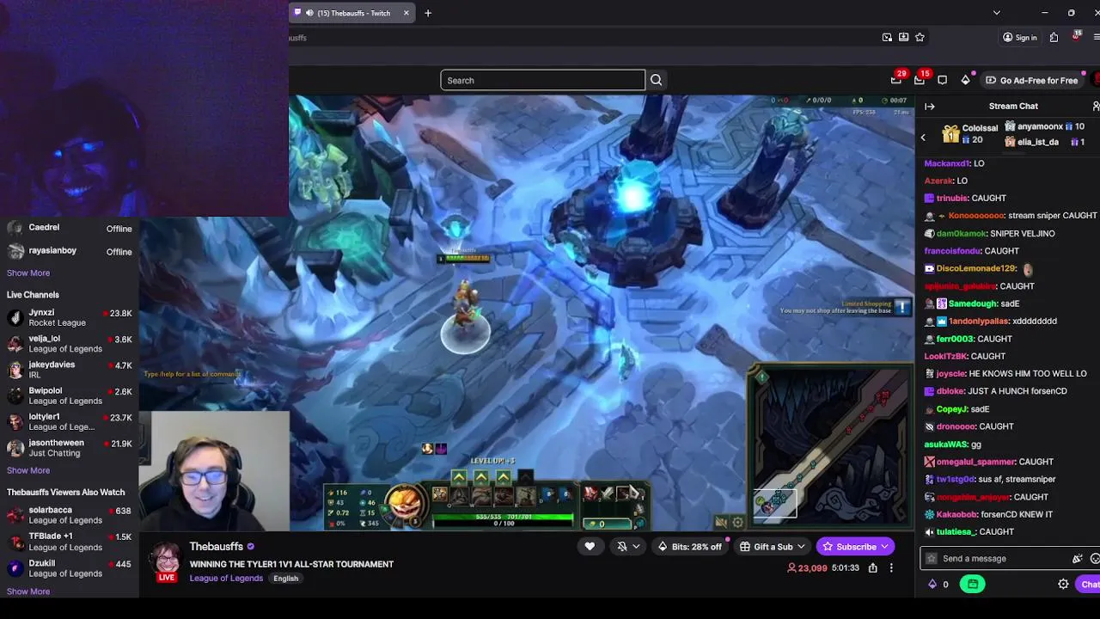
Task: Click the Thebausffs streamer avatar with LIVE badge
Action: click(168, 561)
